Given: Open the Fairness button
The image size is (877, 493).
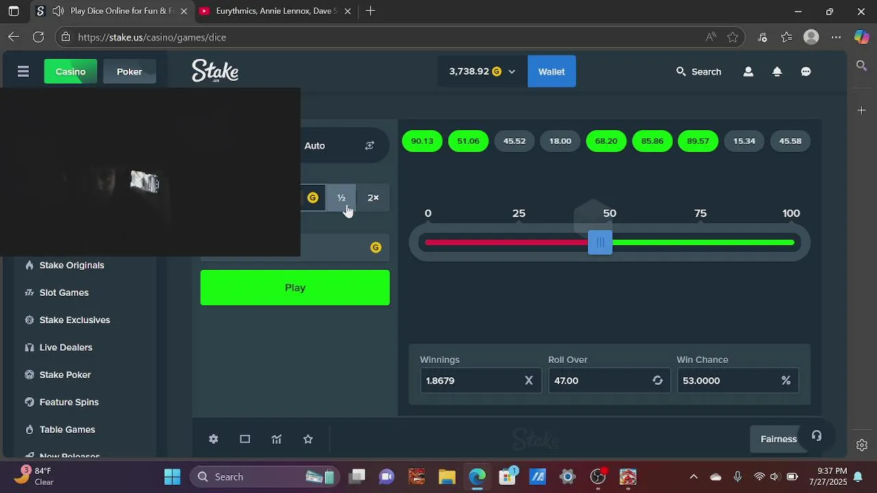Looking at the screenshot, I should pyautogui.click(x=778, y=439).
